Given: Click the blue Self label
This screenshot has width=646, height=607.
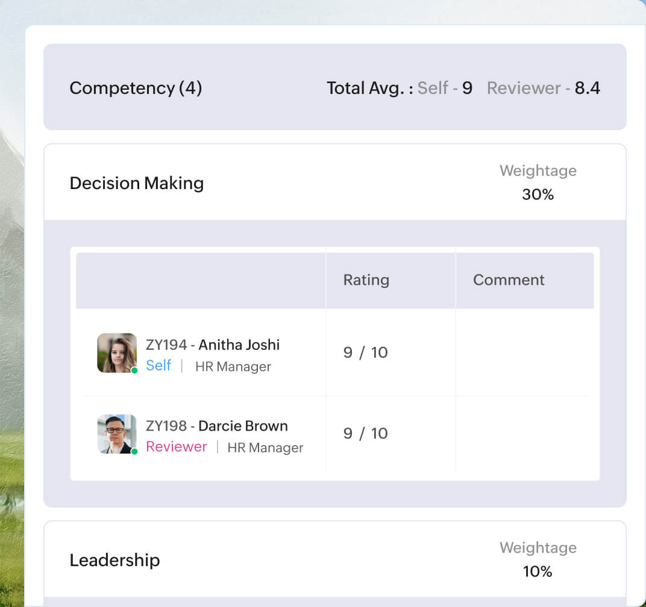Looking at the screenshot, I should 158,366.
